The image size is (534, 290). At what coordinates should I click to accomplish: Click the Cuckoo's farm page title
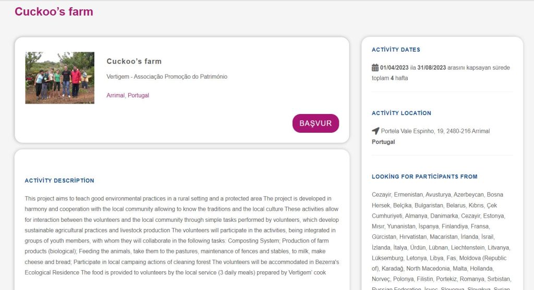(x=54, y=11)
